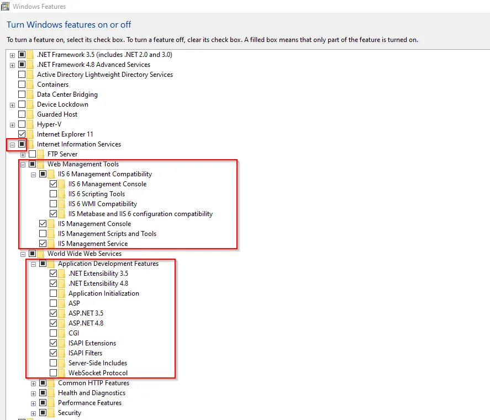This screenshot has height=420, width=490.
Task: Select the Hyper-V folder icon
Action: (x=30, y=124)
